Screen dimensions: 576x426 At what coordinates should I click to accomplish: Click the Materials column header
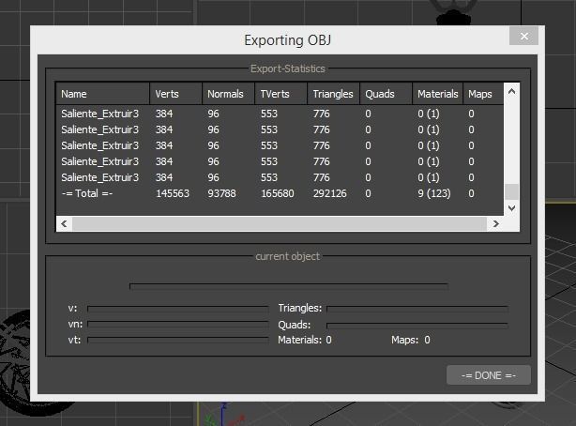437,94
